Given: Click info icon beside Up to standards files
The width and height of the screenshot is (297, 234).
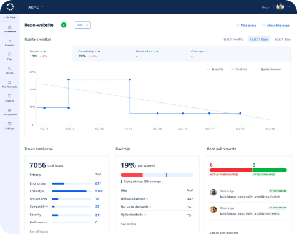Looking at the screenshot, I should click(x=145, y=215).
